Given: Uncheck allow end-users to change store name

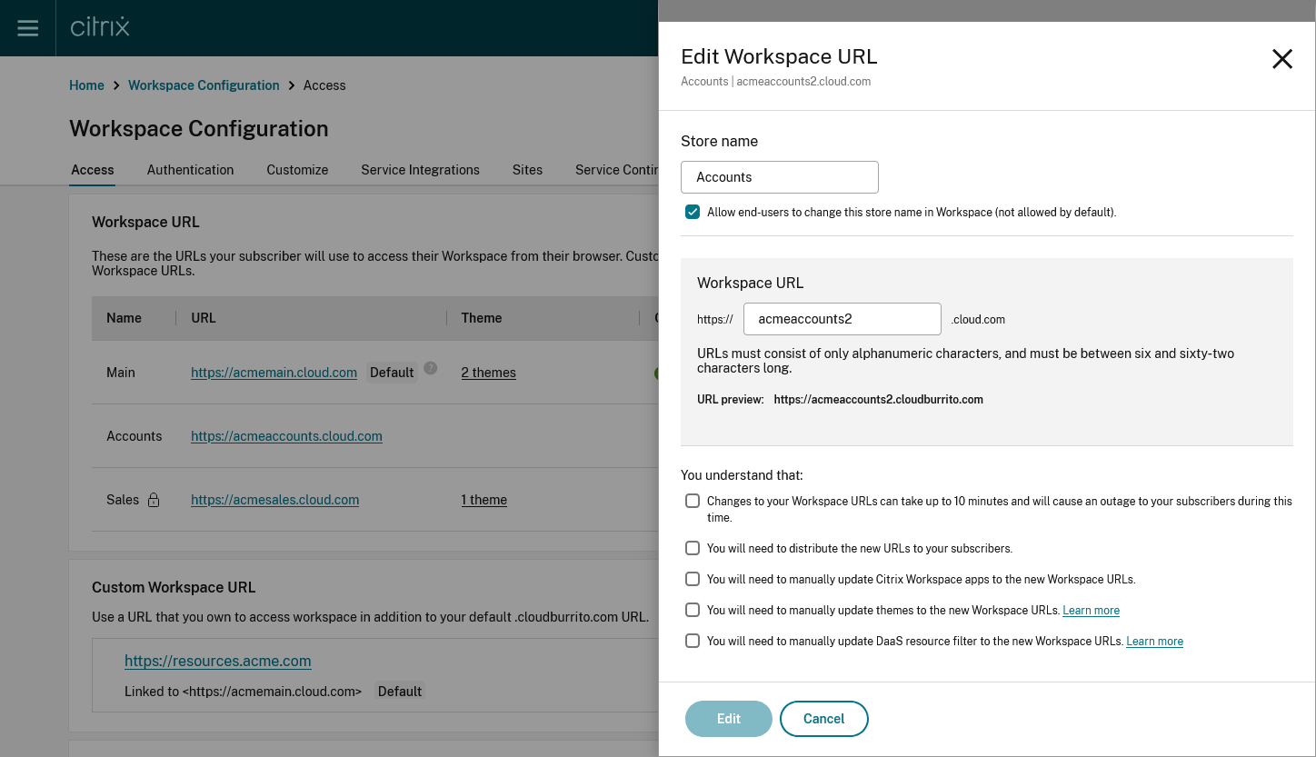Looking at the screenshot, I should [x=693, y=212].
